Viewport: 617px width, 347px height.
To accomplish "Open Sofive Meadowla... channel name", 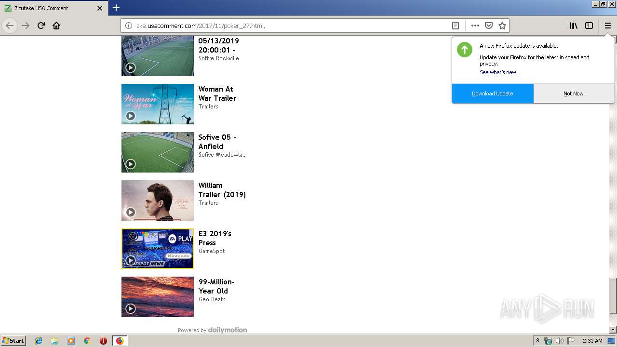I will coord(222,155).
